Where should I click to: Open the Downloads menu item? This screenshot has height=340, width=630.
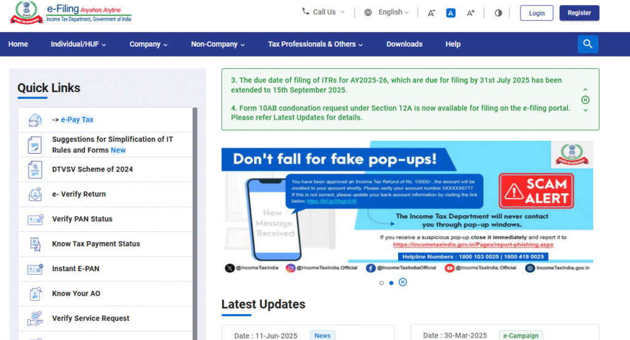point(404,44)
